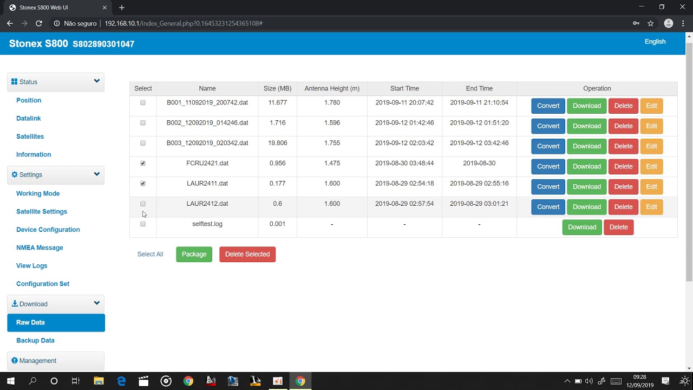Image resolution: width=693 pixels, height=390 pixels.
Task: Open the battery status tray icon
Action: tap(578, 381)
